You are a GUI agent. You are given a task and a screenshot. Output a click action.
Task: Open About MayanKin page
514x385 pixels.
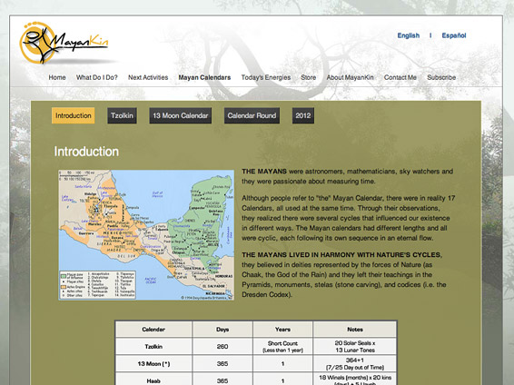point(350,77)
